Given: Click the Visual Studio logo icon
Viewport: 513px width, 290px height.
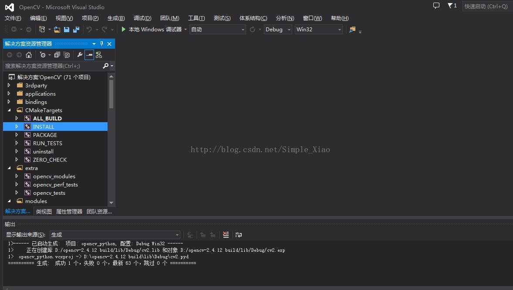Looking at the screenshot, I should tap(10, 7).
